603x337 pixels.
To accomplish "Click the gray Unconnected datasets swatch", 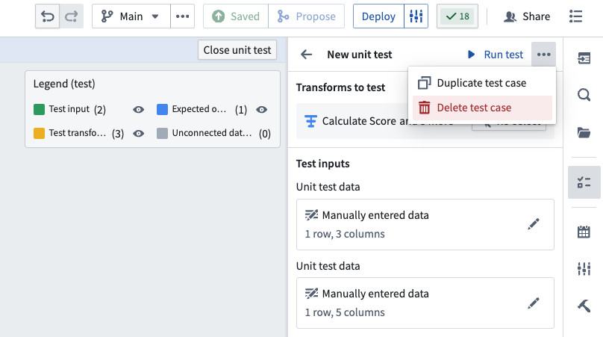I will click(162, 133).
